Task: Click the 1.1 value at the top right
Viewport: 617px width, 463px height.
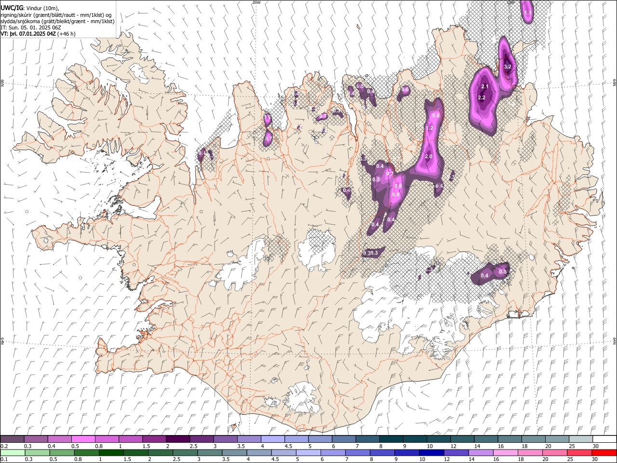Action: [528, 13]
